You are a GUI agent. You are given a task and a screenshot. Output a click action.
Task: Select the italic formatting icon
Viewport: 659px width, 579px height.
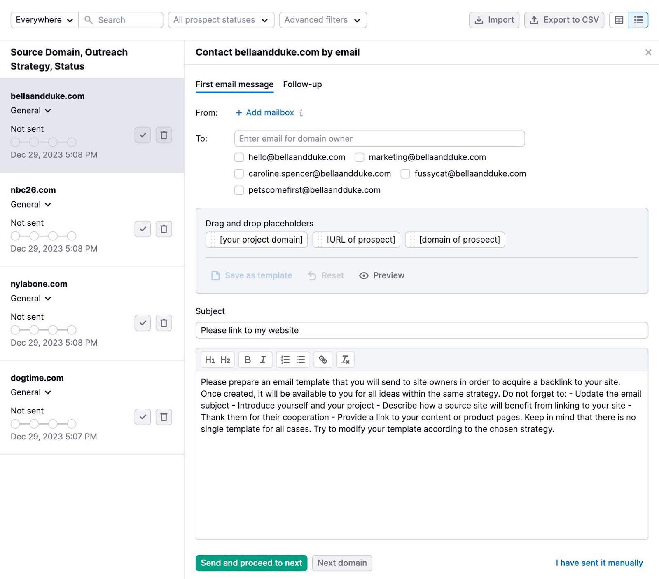pyautogui.click(x=264, y=360)
